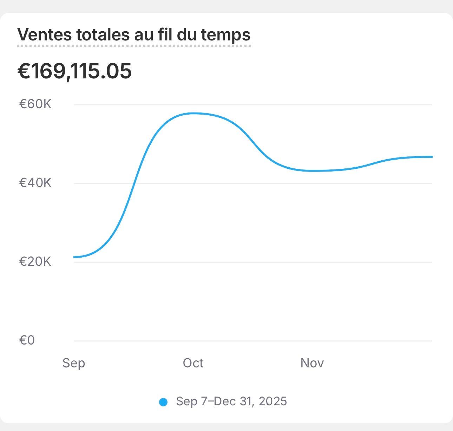The width and height of the screenshot is (453, 431).
Task: Click the €40K horizontal gridline
Action: [253, 183]
